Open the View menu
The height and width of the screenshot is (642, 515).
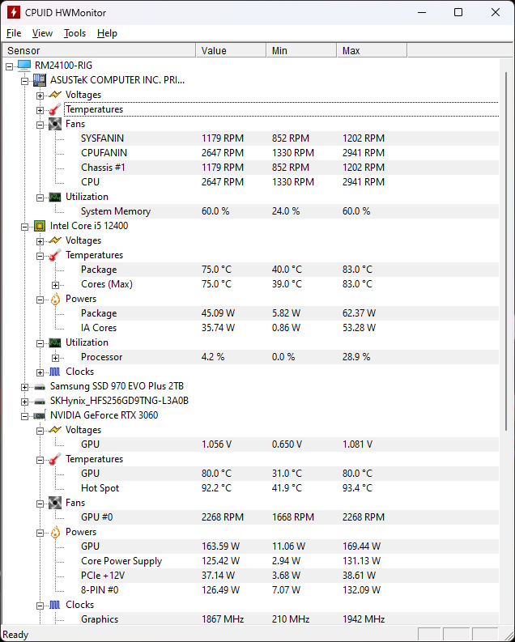(x=43, y=33)
